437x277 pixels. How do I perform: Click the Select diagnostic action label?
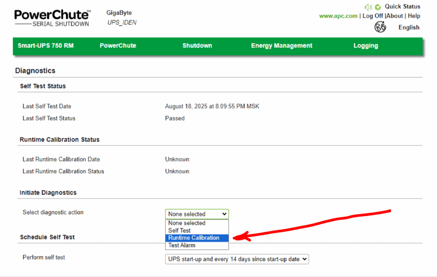coord(53,212)
